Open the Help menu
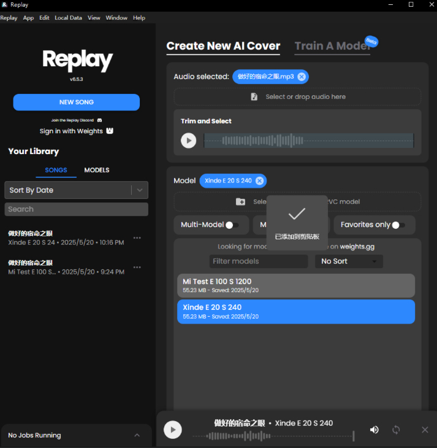This screenshot has height=448, width=437. coord(139,18)
